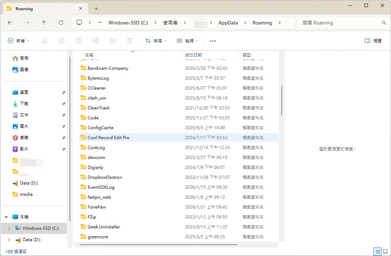Sort by Name (名稱) column header

[x=89, y=55]
